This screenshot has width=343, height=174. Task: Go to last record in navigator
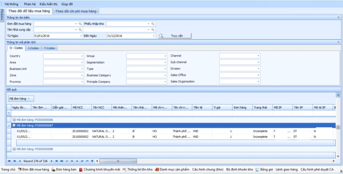point(62,161)
